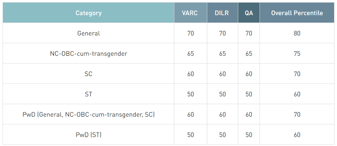The height and width of the screenshot is (146, 337).
Task: Click the Category column header
Action: 89,13
